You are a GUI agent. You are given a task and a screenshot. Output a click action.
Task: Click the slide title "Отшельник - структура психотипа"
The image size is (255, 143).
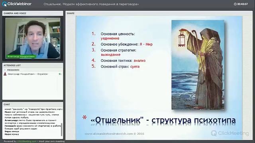tap(163, 120)
